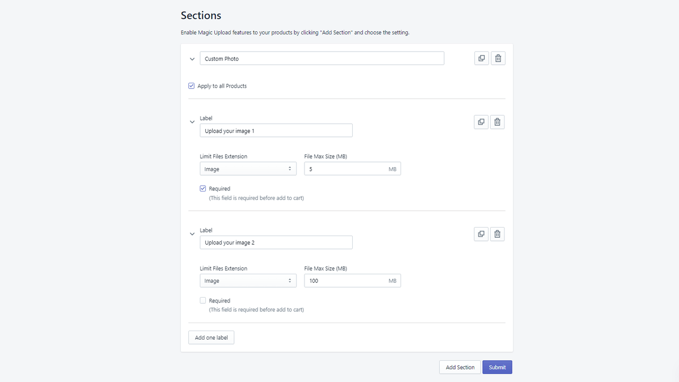Uncheck Apply to all Products
Image resolution: width=679 pixels, height=382 pixels.
191,86
